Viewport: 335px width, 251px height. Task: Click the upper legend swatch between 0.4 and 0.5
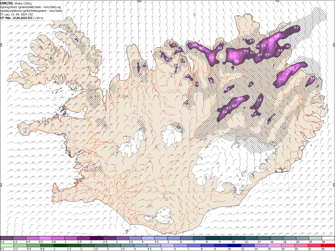click(32, 238)
